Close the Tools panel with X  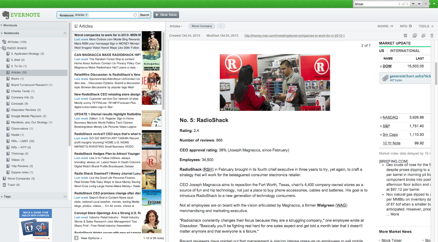click(x=433, y=26)
